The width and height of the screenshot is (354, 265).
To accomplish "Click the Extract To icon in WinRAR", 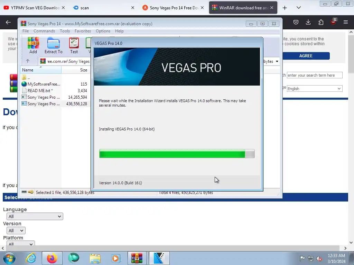I will click(x=54, y=45).
